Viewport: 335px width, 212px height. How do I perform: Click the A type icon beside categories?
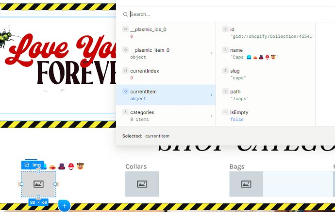tap(125, 112)
